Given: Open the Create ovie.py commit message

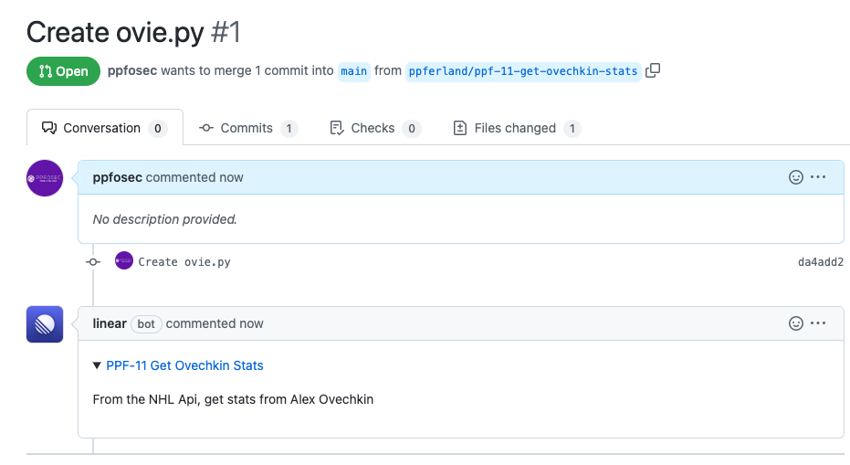Looking at the screenshot, I should tap(184, 262).
